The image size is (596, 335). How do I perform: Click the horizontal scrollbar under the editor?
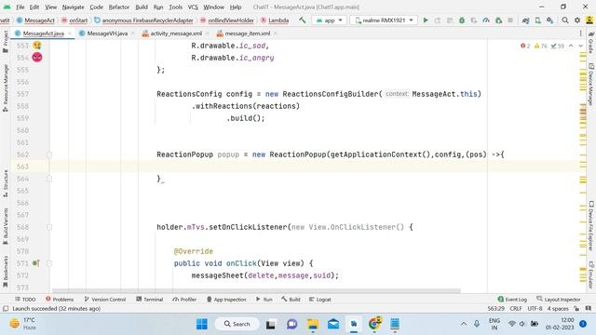(256, 290)
